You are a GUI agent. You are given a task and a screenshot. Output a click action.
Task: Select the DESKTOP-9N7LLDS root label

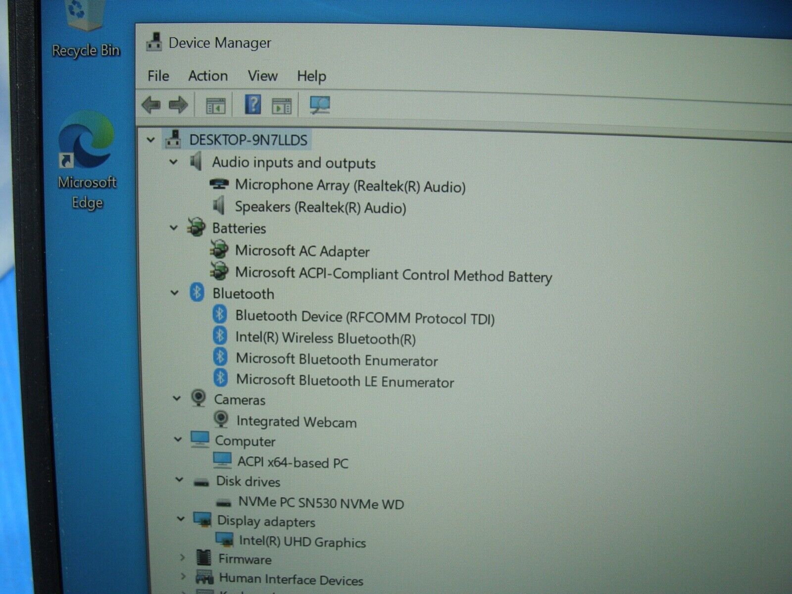click(248, 140)
